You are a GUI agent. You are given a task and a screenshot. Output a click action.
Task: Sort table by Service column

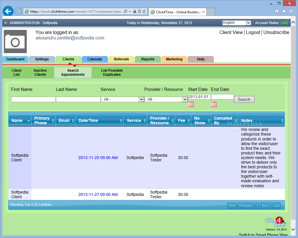135,120
